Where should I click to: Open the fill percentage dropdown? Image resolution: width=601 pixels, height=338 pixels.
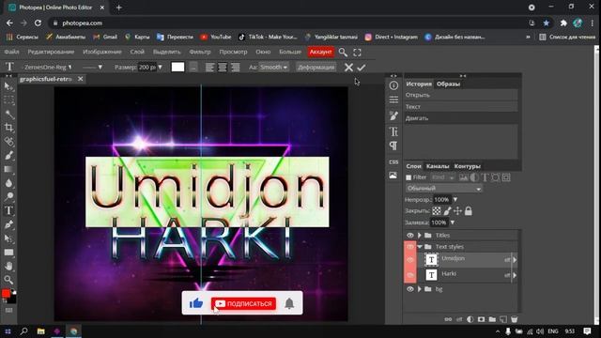pyautogui.click(x=453, y=223)
